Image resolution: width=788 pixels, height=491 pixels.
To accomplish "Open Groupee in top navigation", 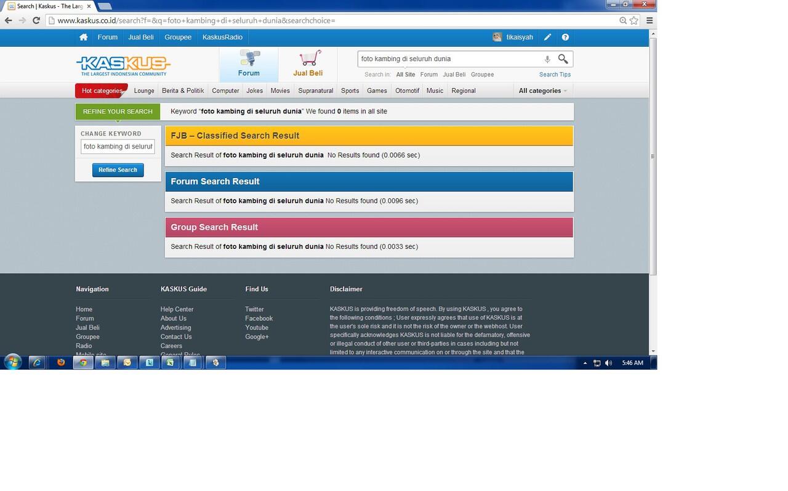I will 178,37.
